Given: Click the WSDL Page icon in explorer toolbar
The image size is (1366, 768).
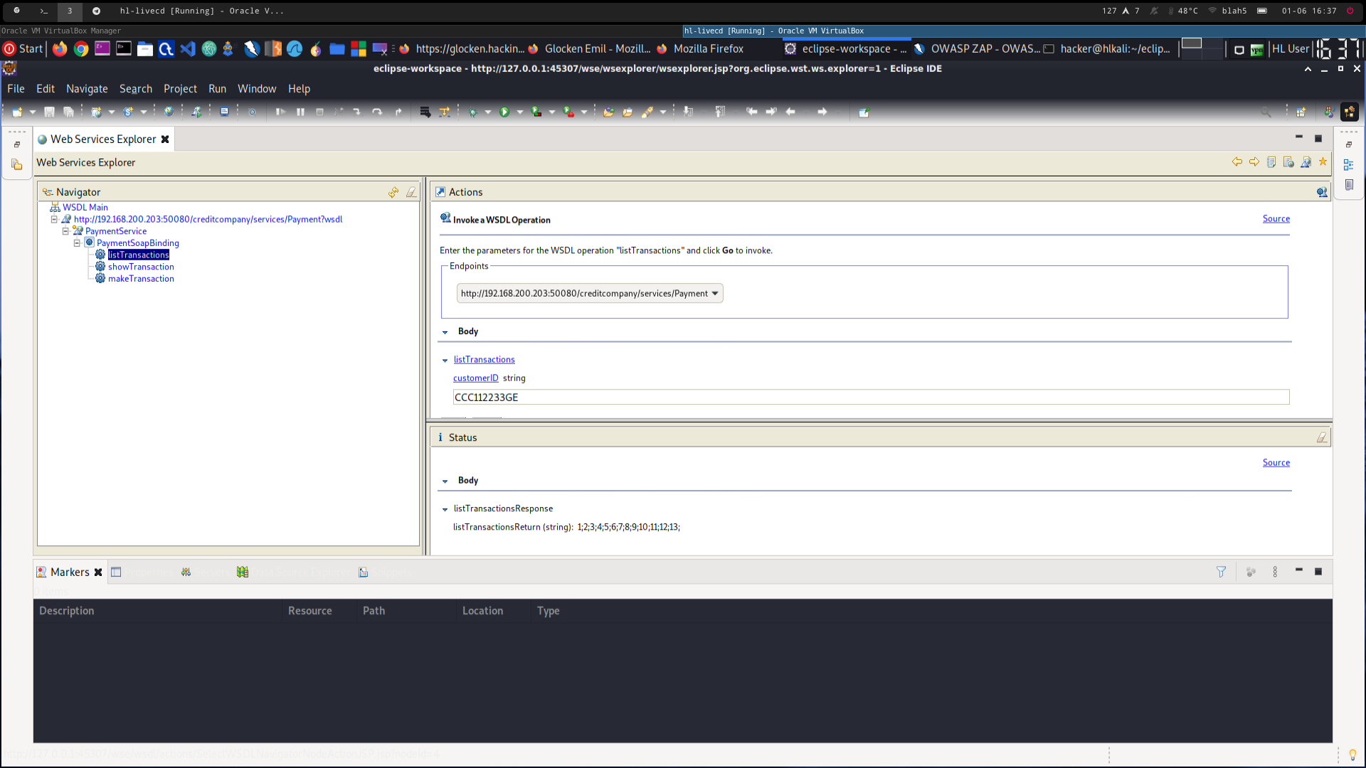Looking at the screenshot, I should coord(1306,162).
